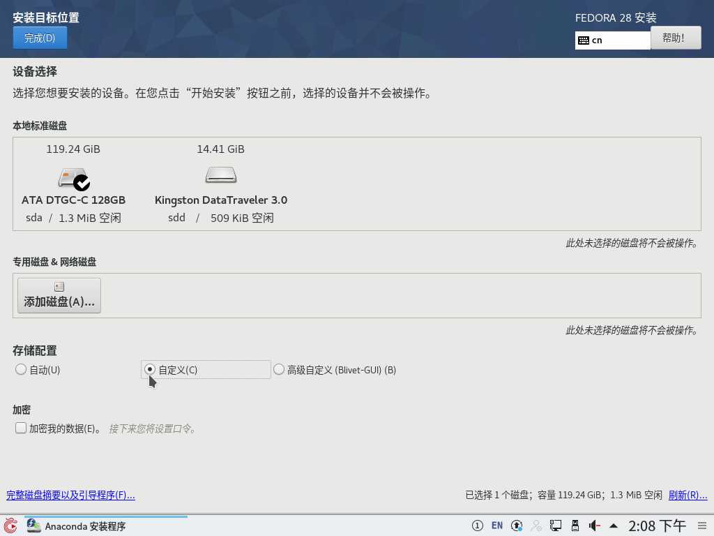Screen dimensions: 714x536
Task: Click the 2:08 下午 clock
Action: (657, 526)
